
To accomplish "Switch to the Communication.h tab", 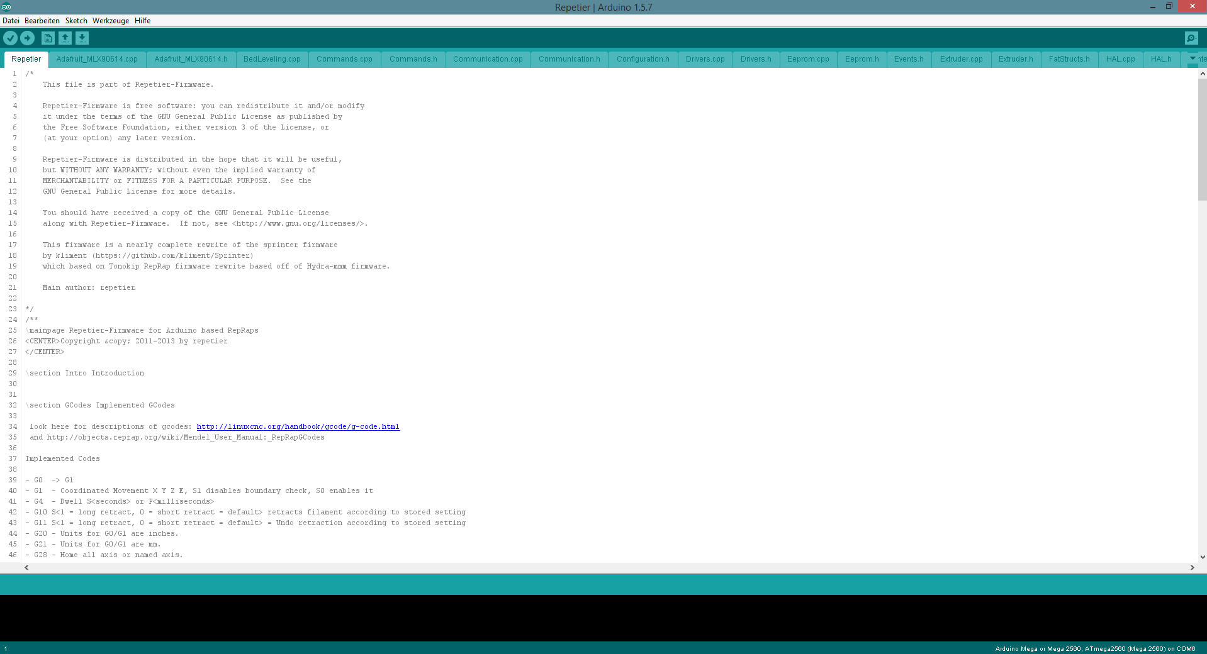I will click(570, 59).
